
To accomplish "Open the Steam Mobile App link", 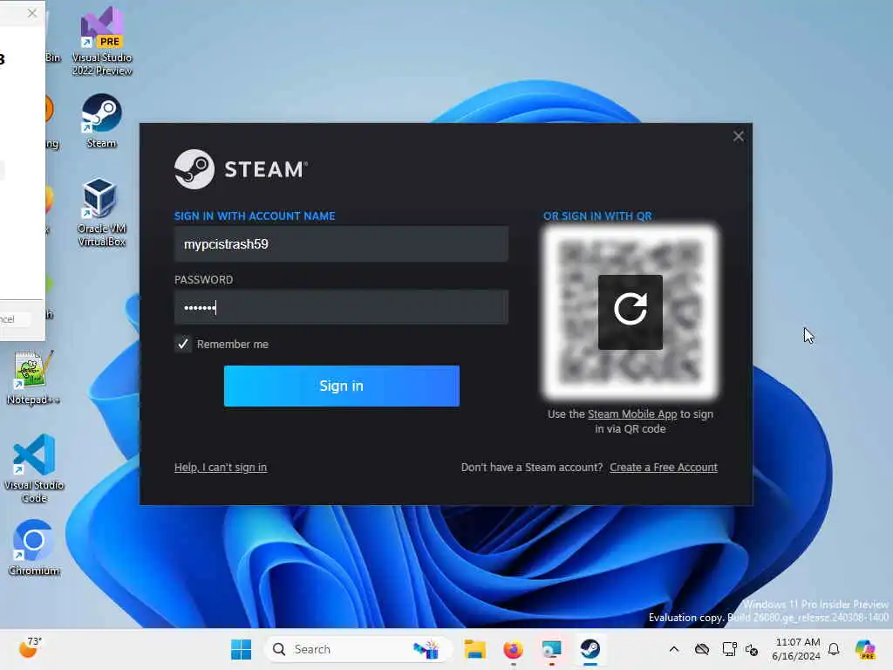I will [x=632, y=414].
